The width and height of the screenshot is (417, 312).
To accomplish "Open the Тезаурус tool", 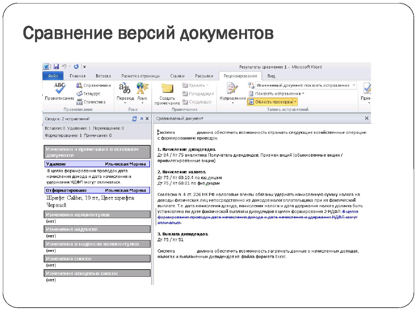I will (88, 94).
